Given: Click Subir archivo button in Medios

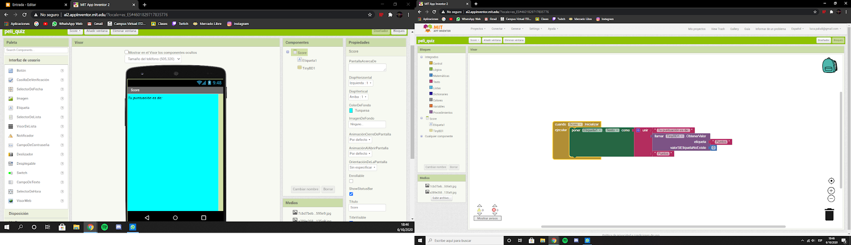Looking at the screenshot, I should tap(441, 198).
